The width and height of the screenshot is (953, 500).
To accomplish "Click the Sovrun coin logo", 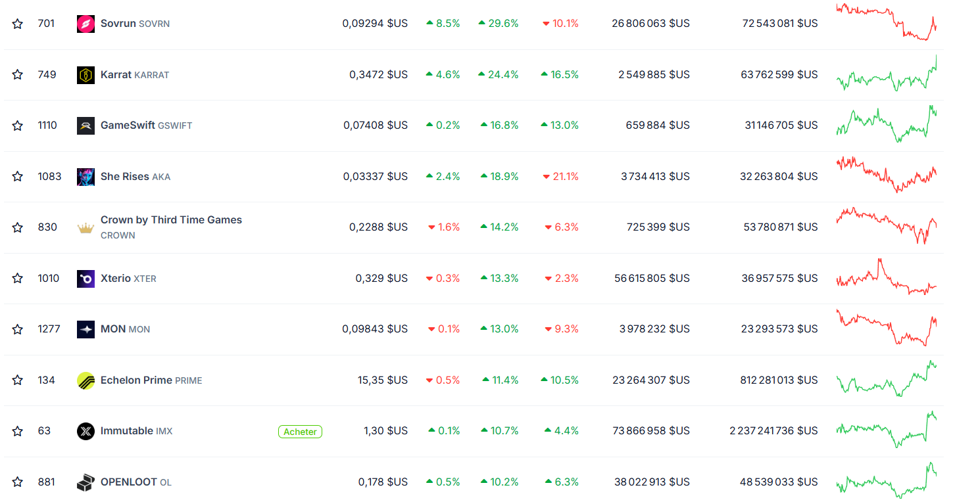I will pos(86,24).
